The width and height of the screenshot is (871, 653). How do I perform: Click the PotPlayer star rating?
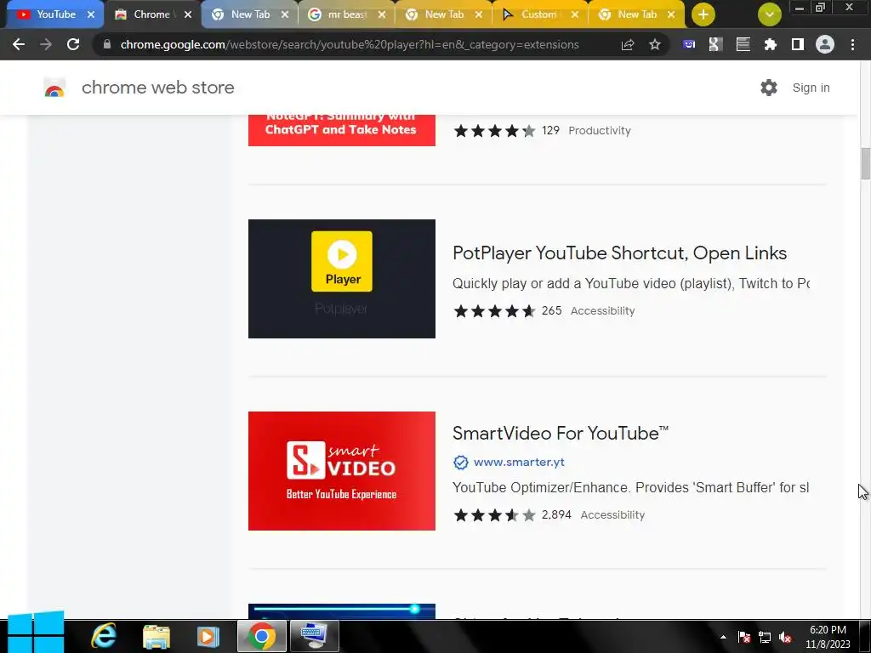point(494,311)
